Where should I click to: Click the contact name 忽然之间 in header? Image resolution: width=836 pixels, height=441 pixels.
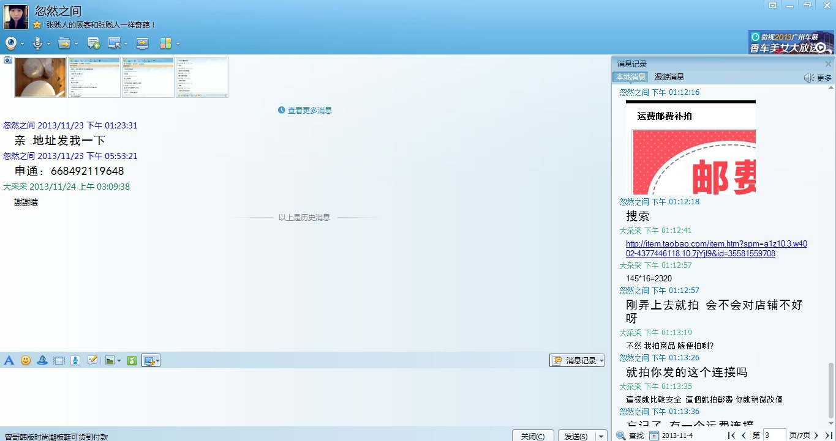58,10
